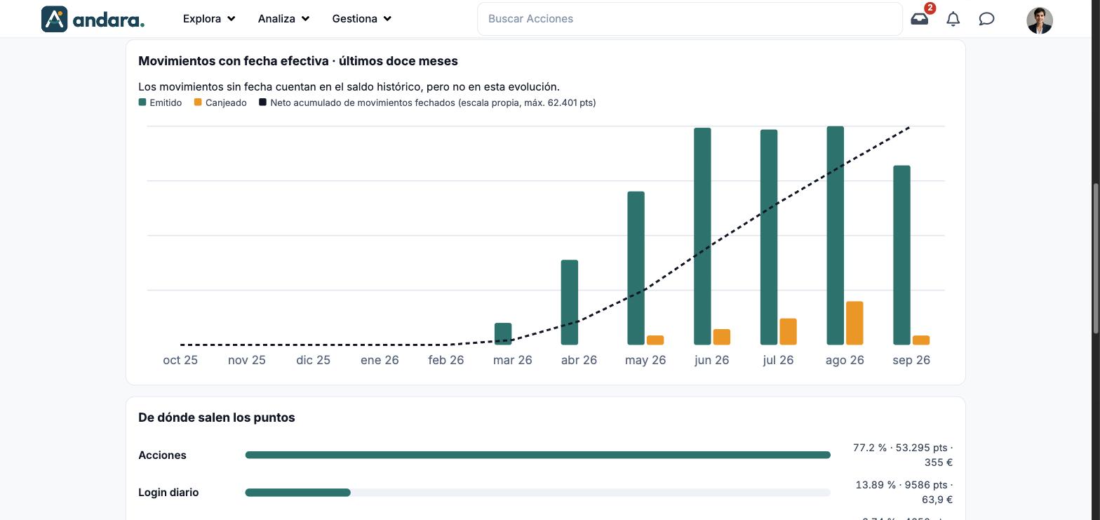Expand the Gestiona dropdown menu
This screenshot has width=1100, height=520.
[361, 19]
